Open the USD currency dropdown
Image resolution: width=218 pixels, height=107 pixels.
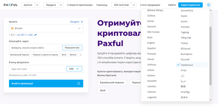pos(74,69)
